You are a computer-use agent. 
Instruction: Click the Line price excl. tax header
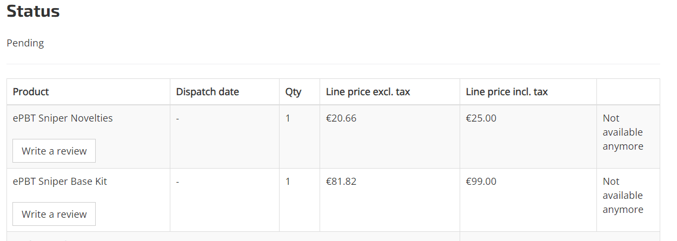pyautogui.click(x=368, y=91)
